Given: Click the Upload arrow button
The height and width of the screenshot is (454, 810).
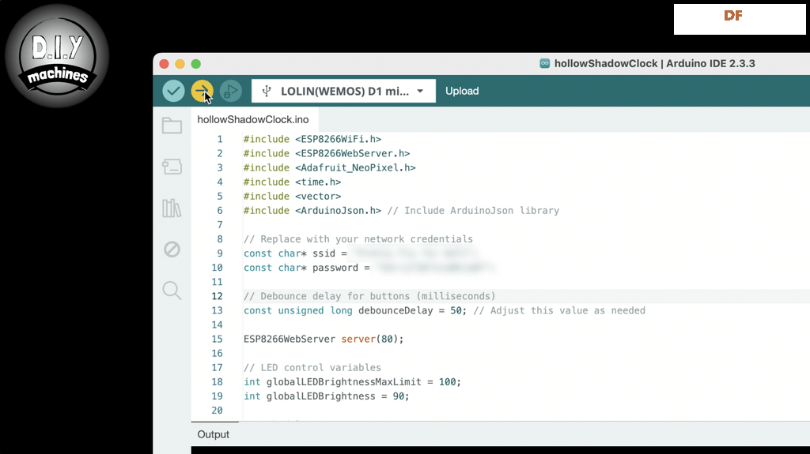Looking at the screenshot, I should click(202, 92).
